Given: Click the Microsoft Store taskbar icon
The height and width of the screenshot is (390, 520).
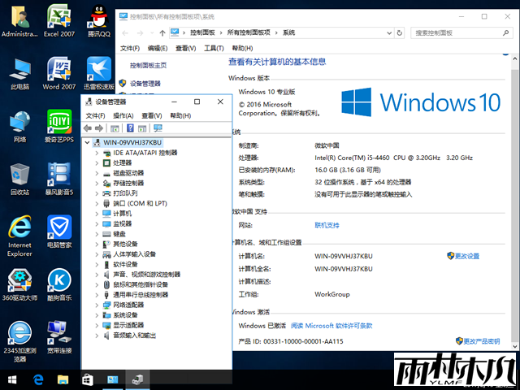Looking at the screenshot, I should [x=87, y=379].
